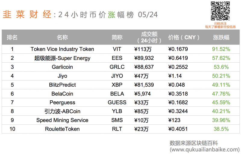
Task: Select the 名称 column header
Action: pos(62,37)
